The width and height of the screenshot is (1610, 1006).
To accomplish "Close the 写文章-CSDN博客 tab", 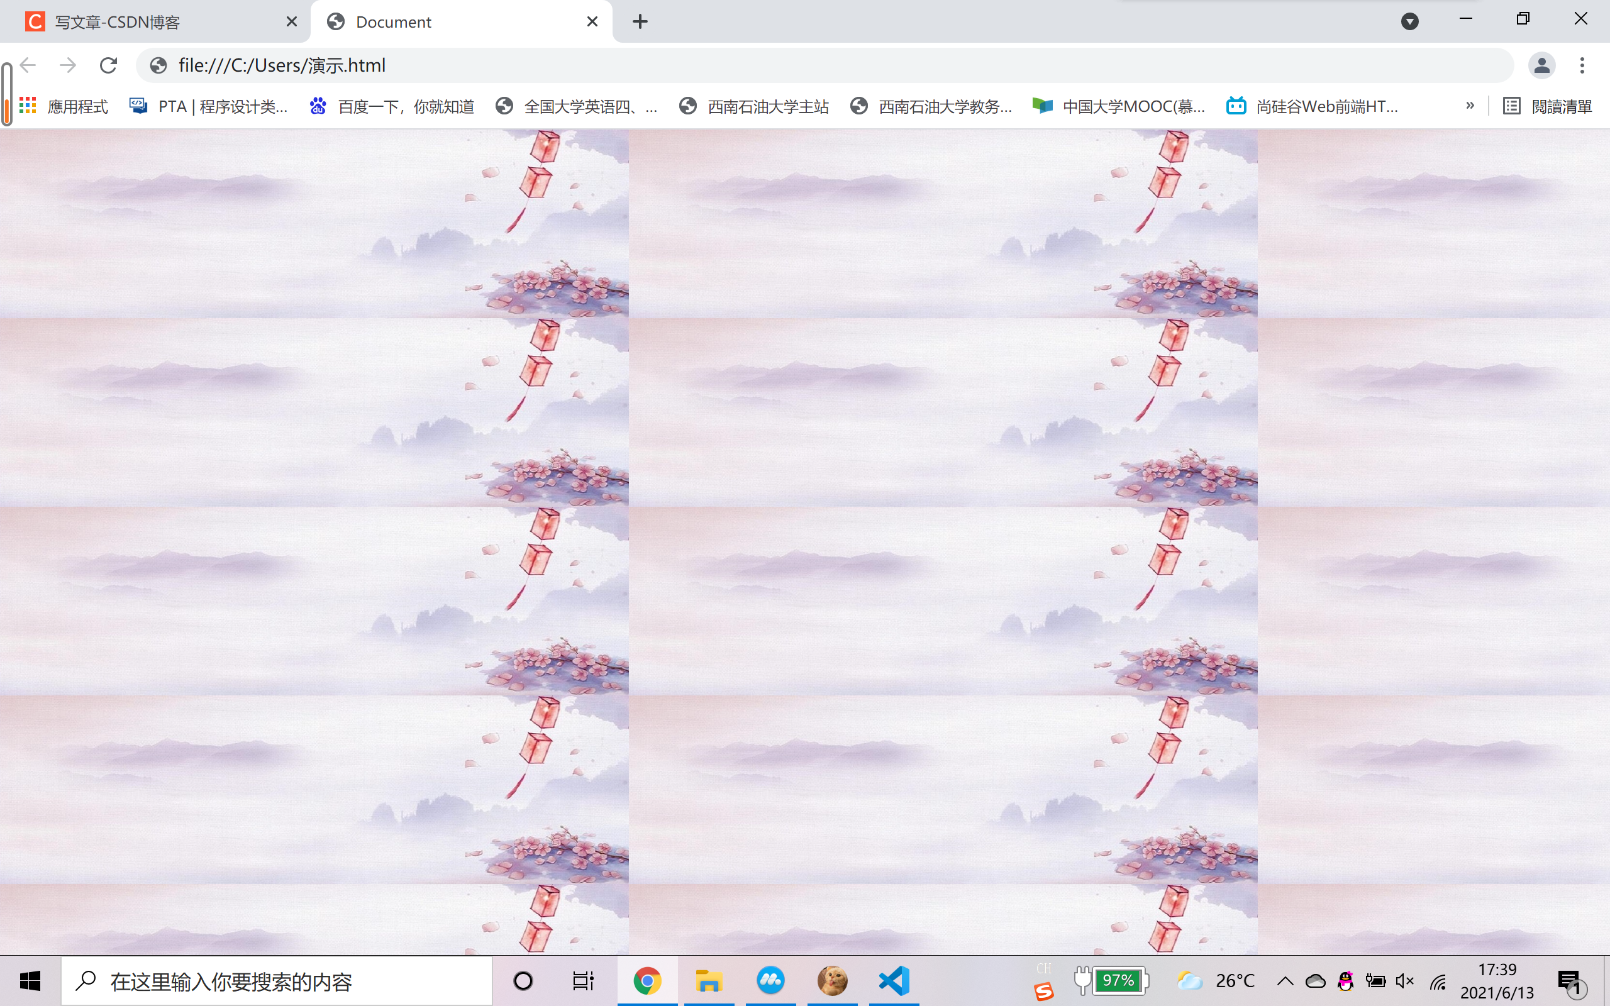I will pos(291,22).
